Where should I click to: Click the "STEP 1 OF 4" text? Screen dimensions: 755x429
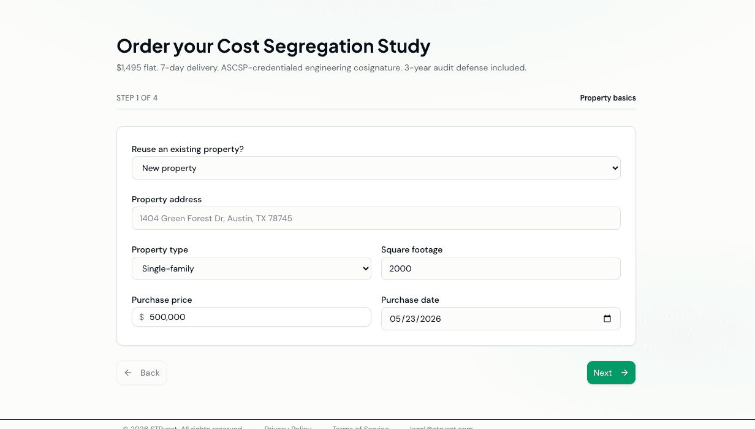click(137, 98)
